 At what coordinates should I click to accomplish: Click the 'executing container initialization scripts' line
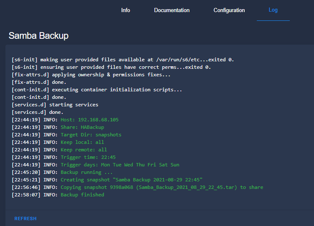[x=97, y=90]
